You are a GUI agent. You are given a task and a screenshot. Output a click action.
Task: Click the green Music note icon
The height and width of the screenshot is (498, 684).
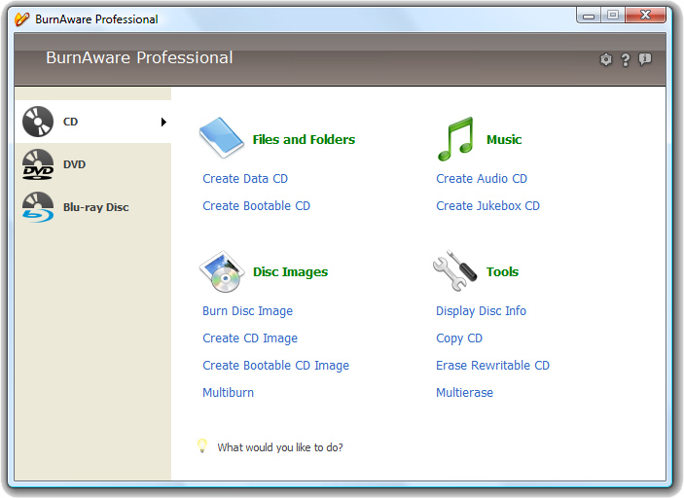[454, 139]
